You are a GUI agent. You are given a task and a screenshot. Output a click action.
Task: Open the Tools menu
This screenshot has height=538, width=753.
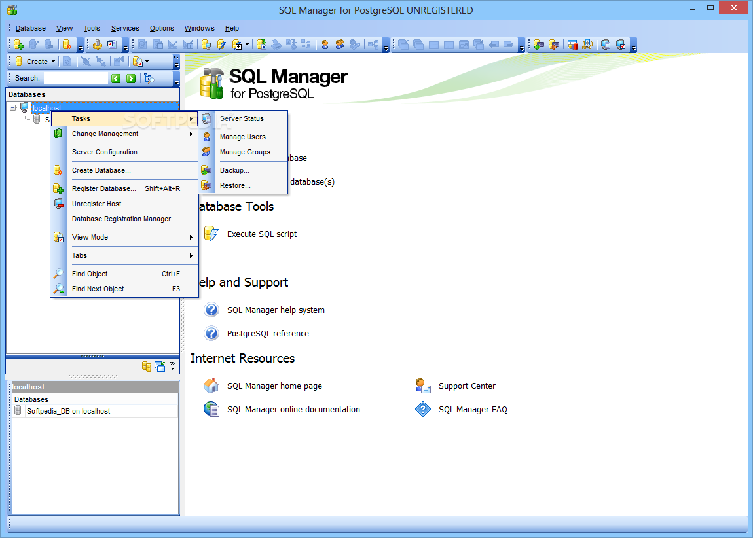(x=92, y=28)
